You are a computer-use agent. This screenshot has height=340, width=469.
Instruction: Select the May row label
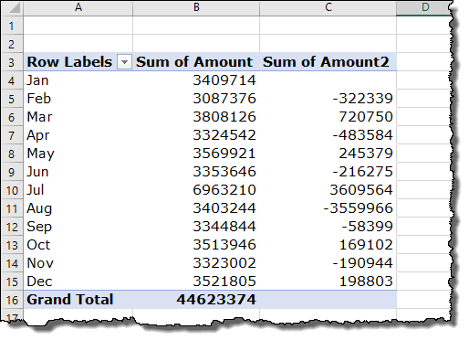[x=78, y=154]
